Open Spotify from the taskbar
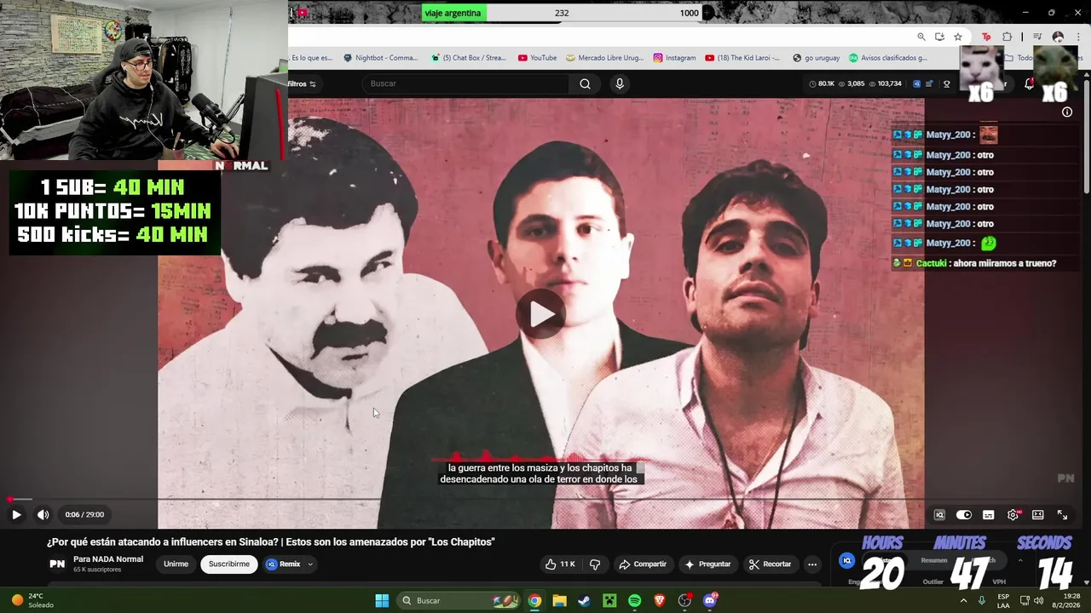This screenshot has height=613, width=1091. point(634,600)
